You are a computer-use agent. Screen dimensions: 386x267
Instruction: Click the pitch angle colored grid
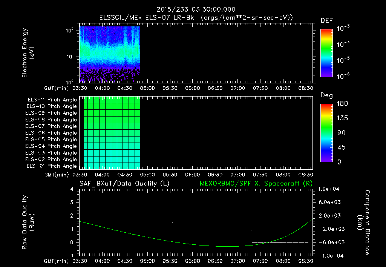(x=112, y=133)
